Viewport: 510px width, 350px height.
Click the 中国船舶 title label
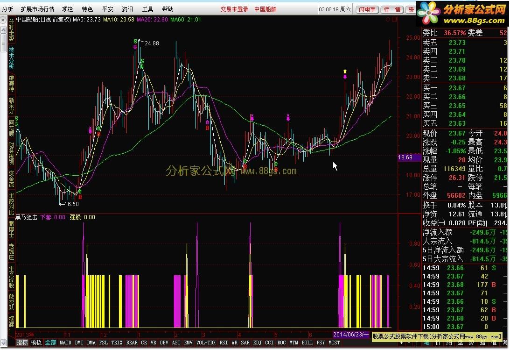[265, 9]
